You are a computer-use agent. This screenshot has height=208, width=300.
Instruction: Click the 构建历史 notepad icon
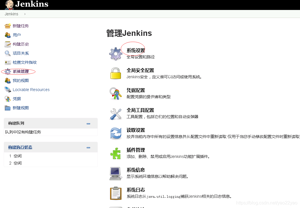click(x=8, y=44)
